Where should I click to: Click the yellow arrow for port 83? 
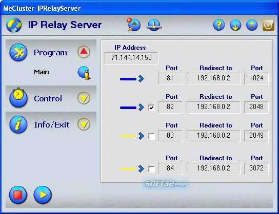pos(132,136)
